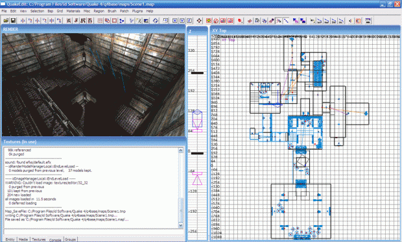Viewport: 402px width, 242px height.
Task: Click the Select Partial Tall toolbar icon
Action: [x=83, y=21]
